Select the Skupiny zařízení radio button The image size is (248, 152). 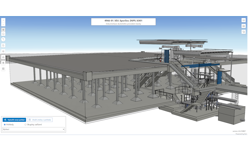[x=25, y=124]
